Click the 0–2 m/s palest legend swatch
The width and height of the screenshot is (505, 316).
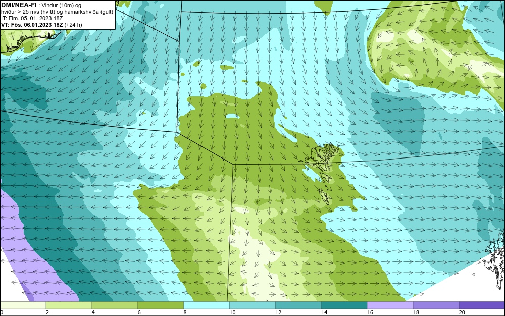(x=23, y=305)
